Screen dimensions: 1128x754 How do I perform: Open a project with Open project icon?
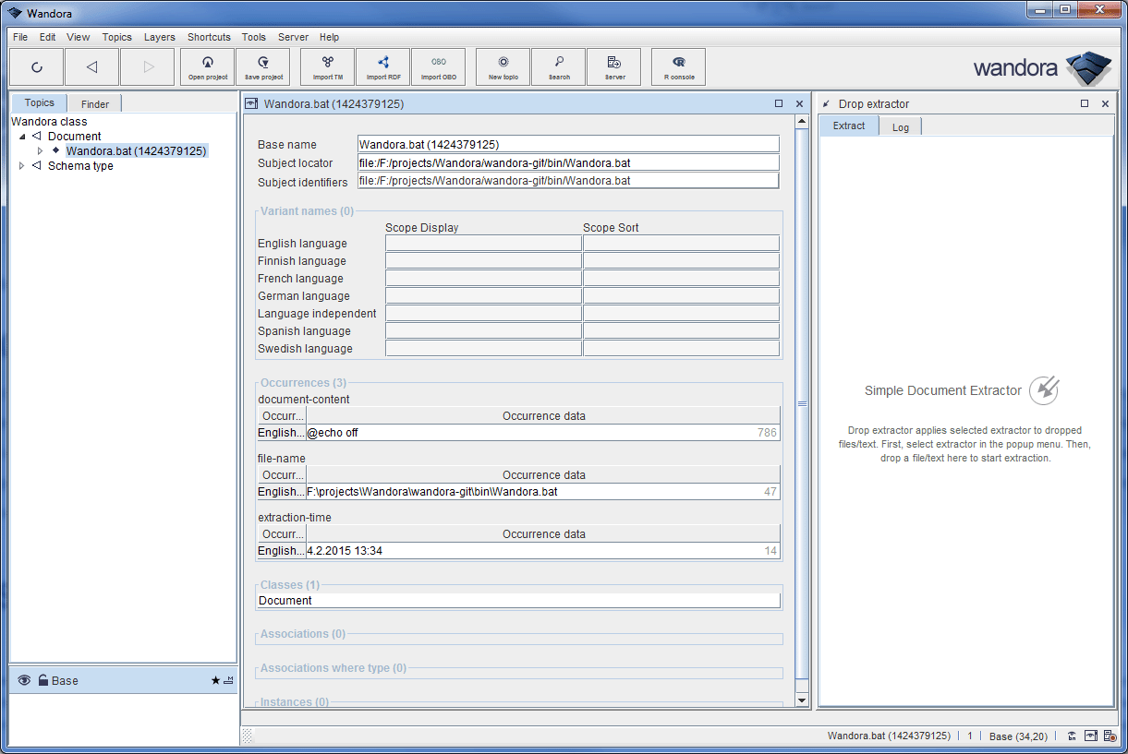pyautogui.click(x=207, y=66)
